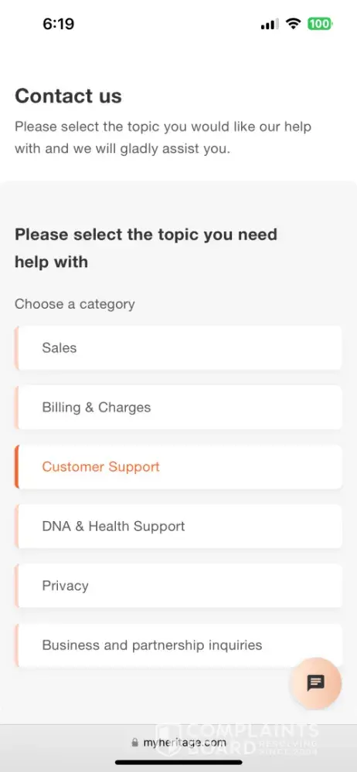Image resolution: width=357 pixels, height=772 pixels.
Task: Click the 'Choose a category' label
Action: 74,303
